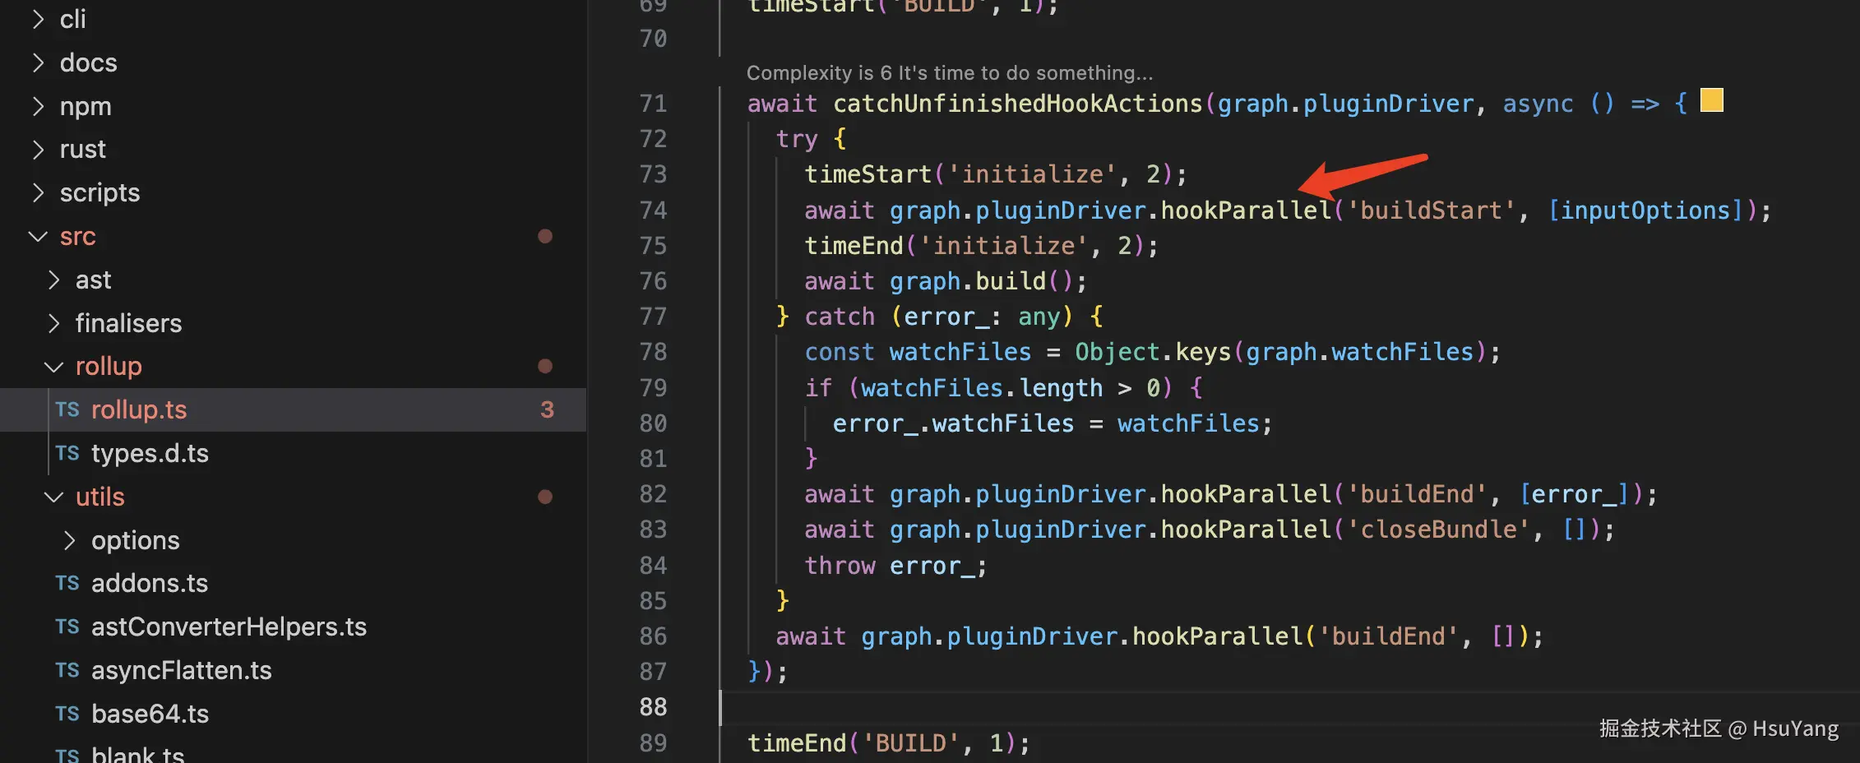Image resolution: width=1860 pixels, height=763 pixels.
Task: Click the async keyword on line 71
Action: click(1538, 104)
